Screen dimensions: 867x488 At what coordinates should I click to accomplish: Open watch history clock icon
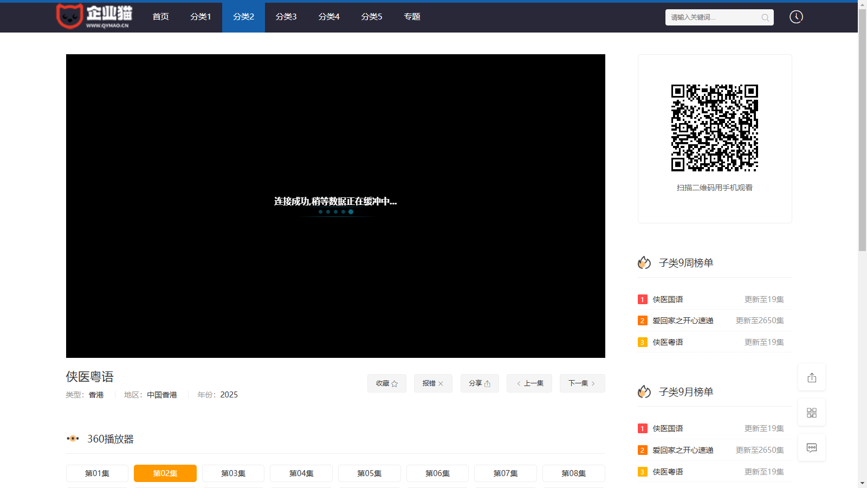click(796, 17)
